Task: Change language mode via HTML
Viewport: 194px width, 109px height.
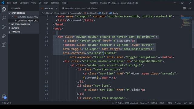Action: coord(169,103)
